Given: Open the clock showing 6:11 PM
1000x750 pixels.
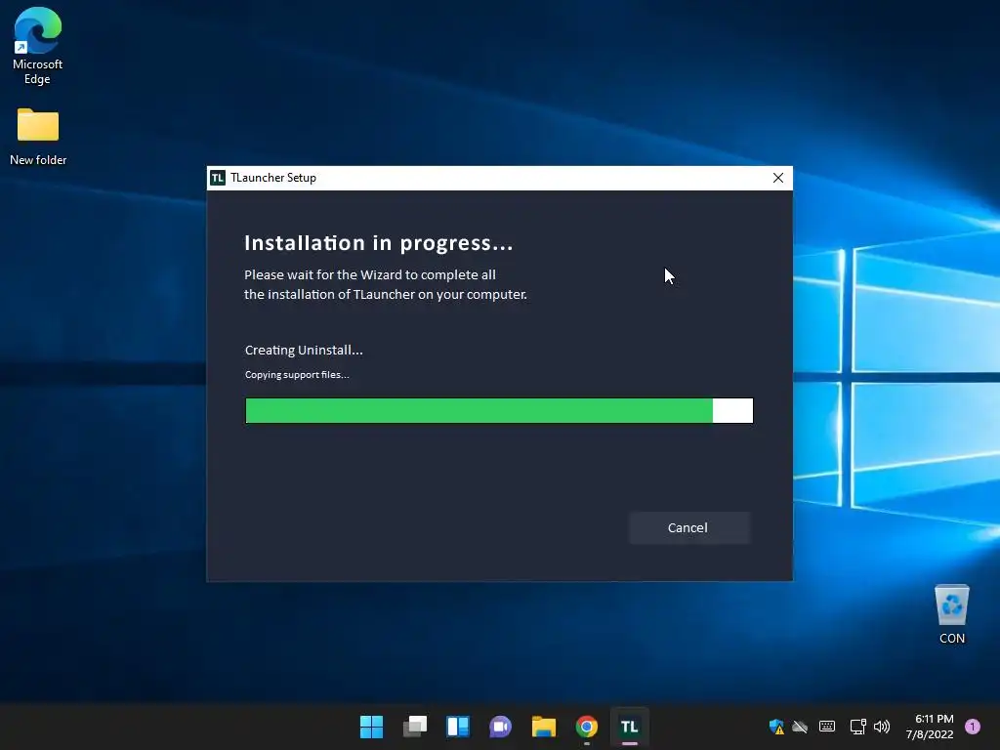Looking at the screenshot, I should coord(930,727).
